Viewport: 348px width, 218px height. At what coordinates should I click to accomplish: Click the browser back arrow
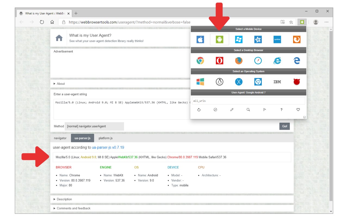[x=21, y=22]
